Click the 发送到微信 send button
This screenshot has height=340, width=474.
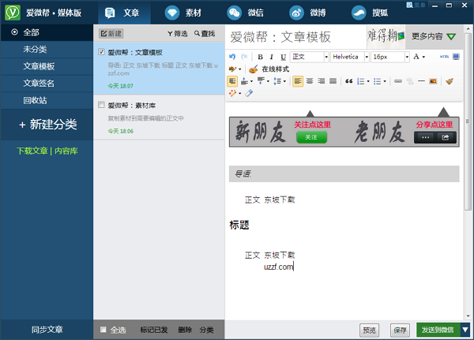(438, 330)
